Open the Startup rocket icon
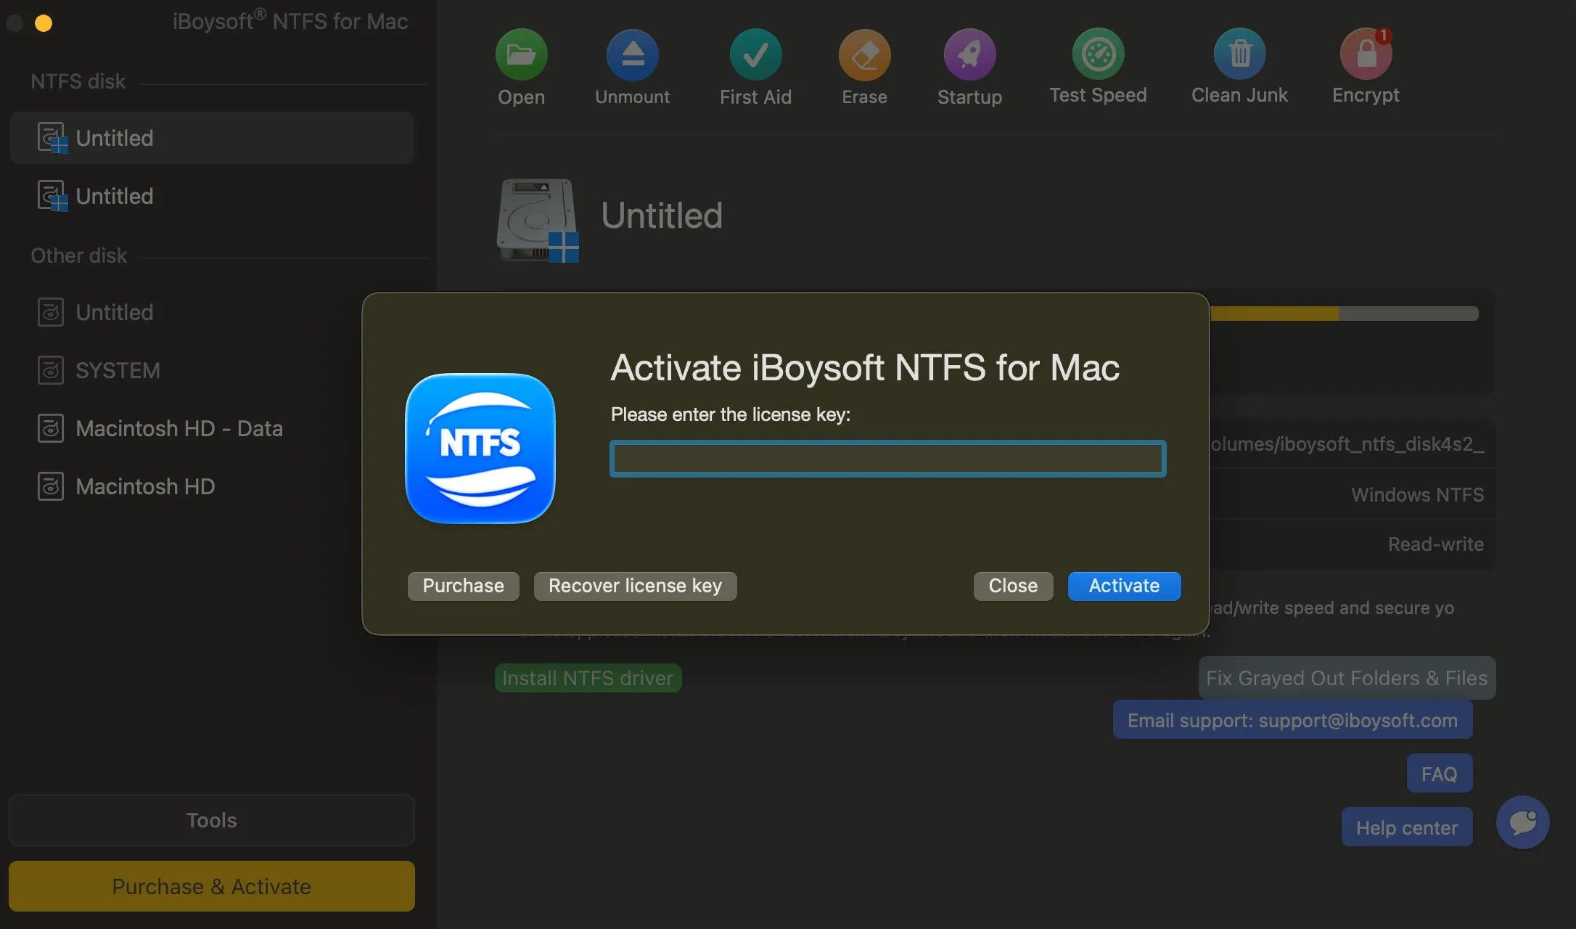 [x=969, y=54]
